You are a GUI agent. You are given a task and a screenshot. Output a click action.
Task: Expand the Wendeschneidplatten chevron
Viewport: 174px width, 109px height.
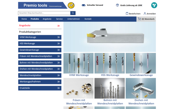point(59,75)
